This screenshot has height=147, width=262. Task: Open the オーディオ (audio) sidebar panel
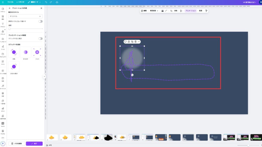[3, 87]
